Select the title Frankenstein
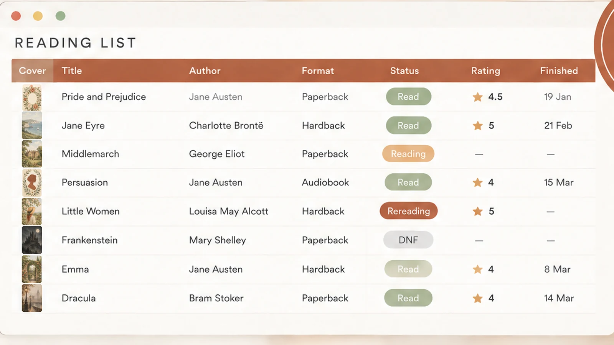The height and width of the screenshot is (345, 614). [90, 240]
